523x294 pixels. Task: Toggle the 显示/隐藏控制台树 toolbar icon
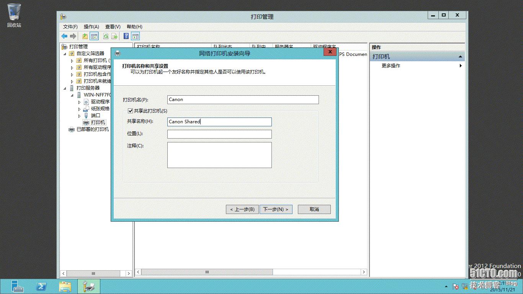(94, 36)
